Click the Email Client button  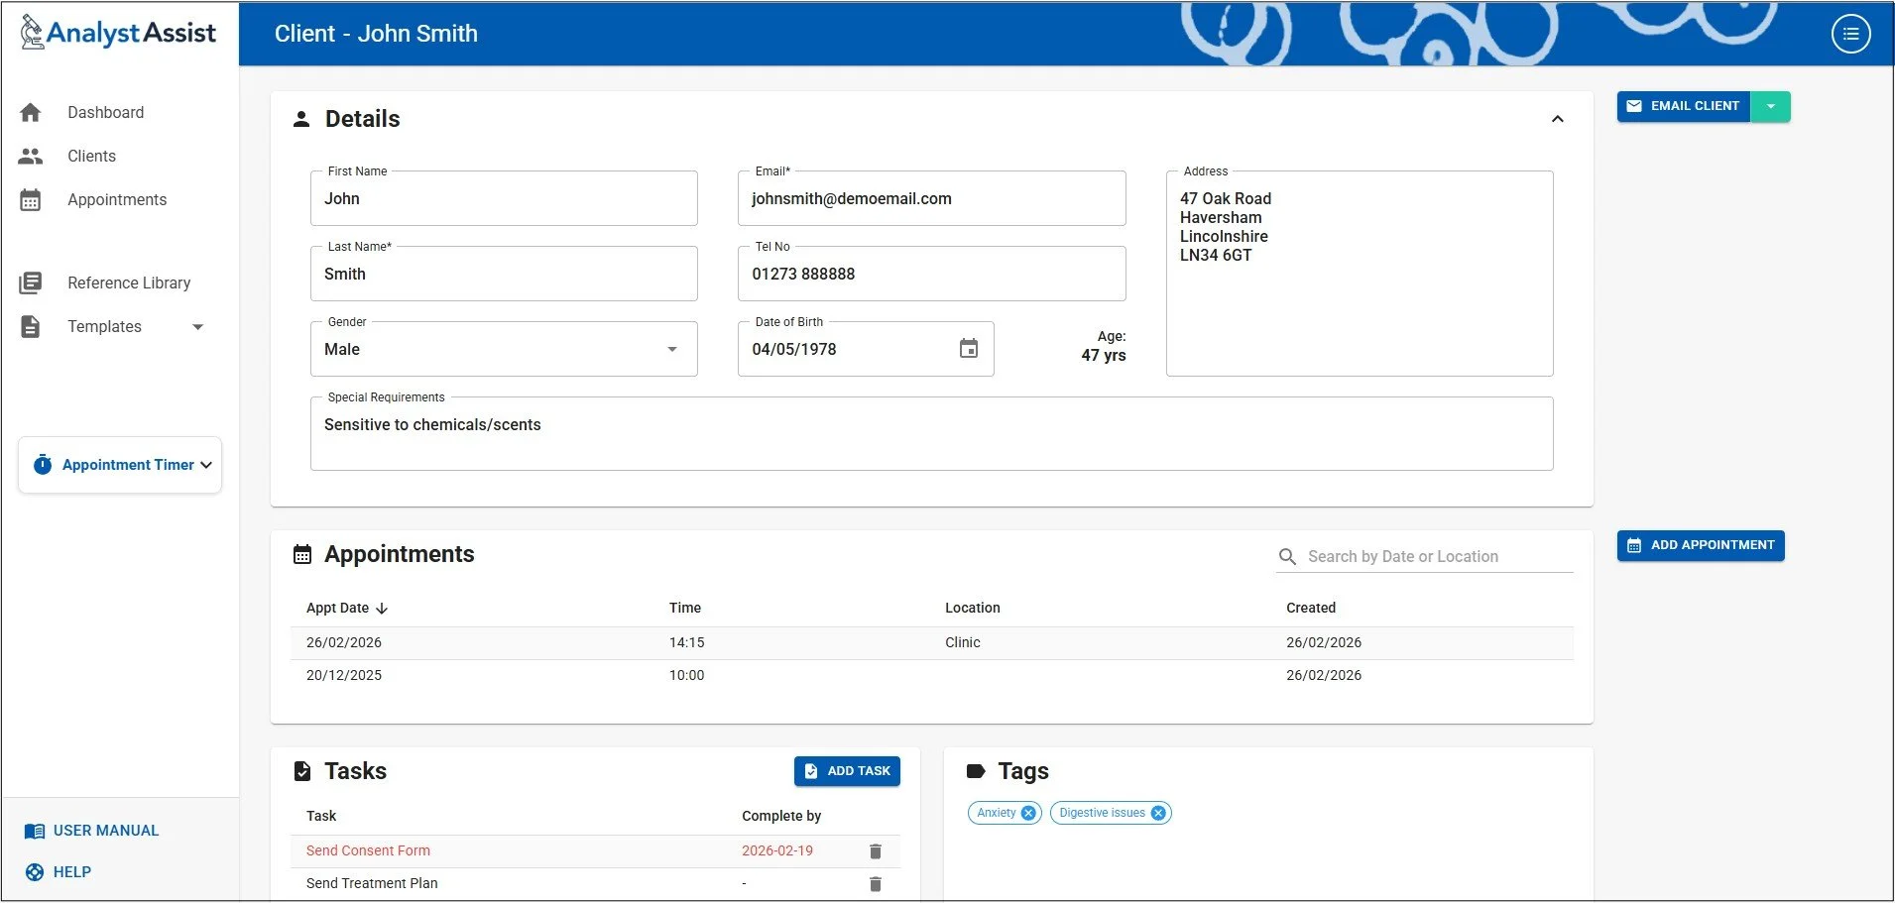1684,106
